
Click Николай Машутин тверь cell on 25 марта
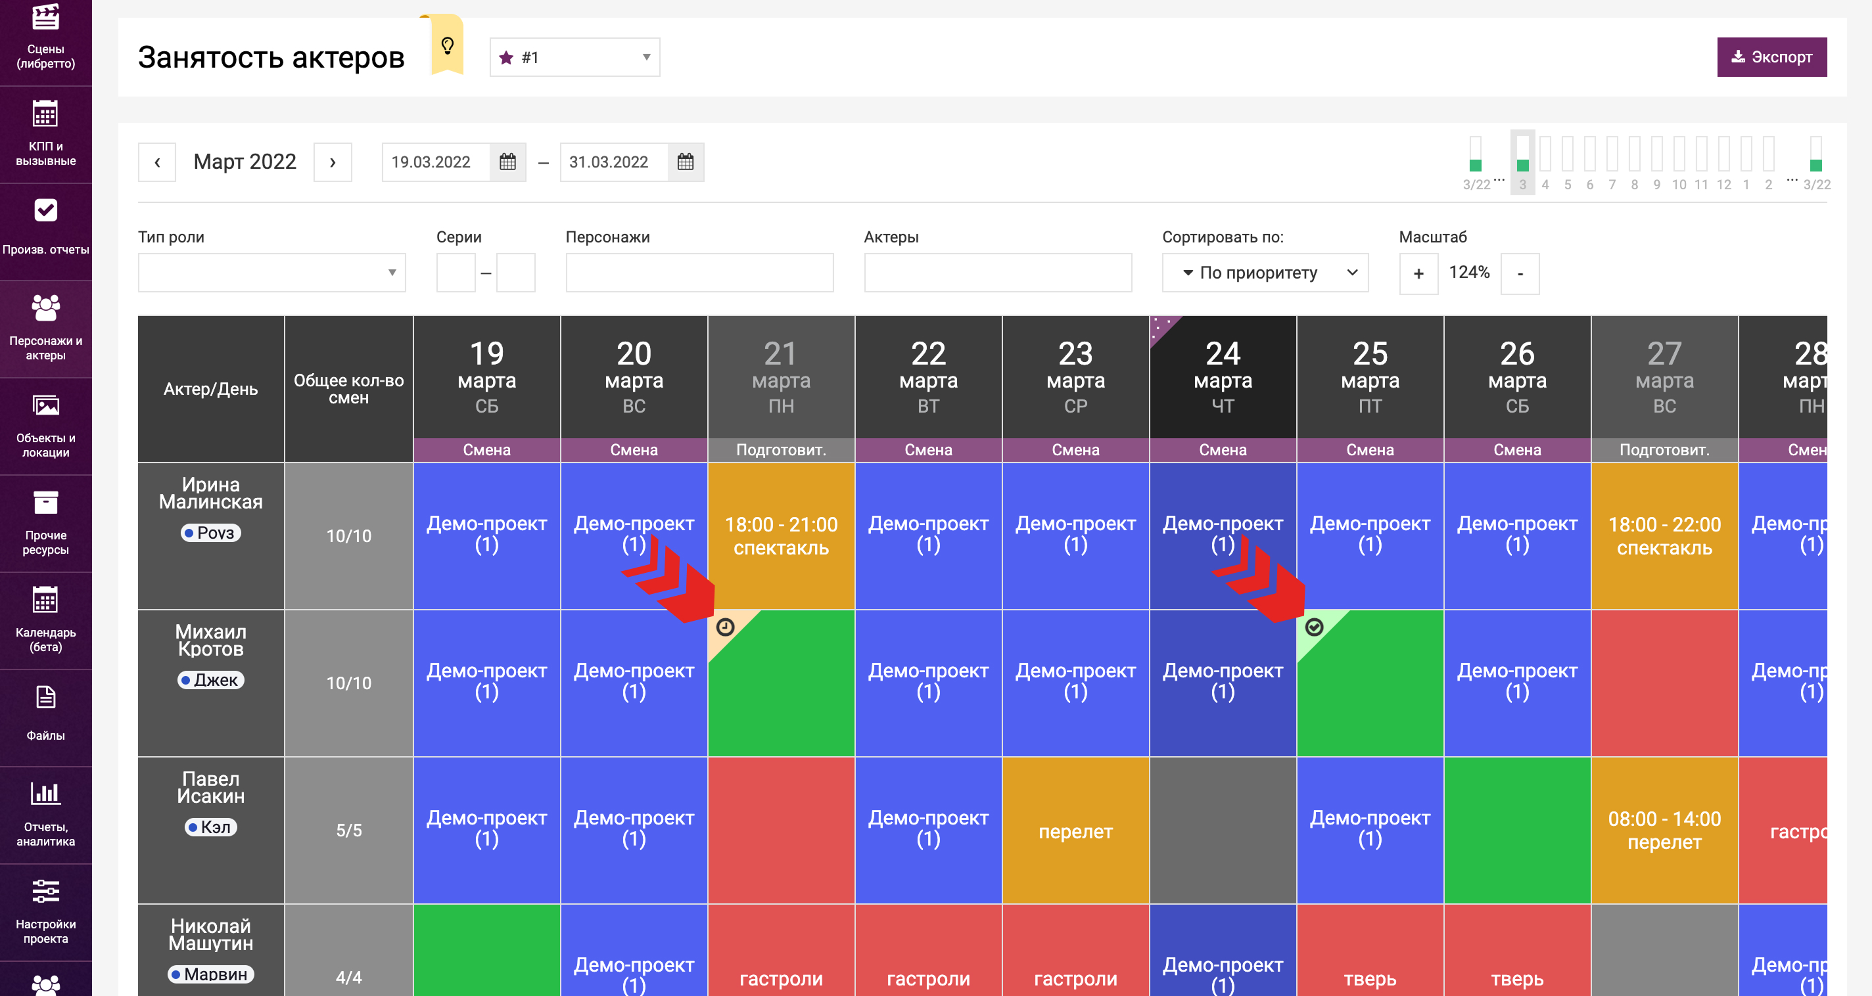pos(1370,950)
